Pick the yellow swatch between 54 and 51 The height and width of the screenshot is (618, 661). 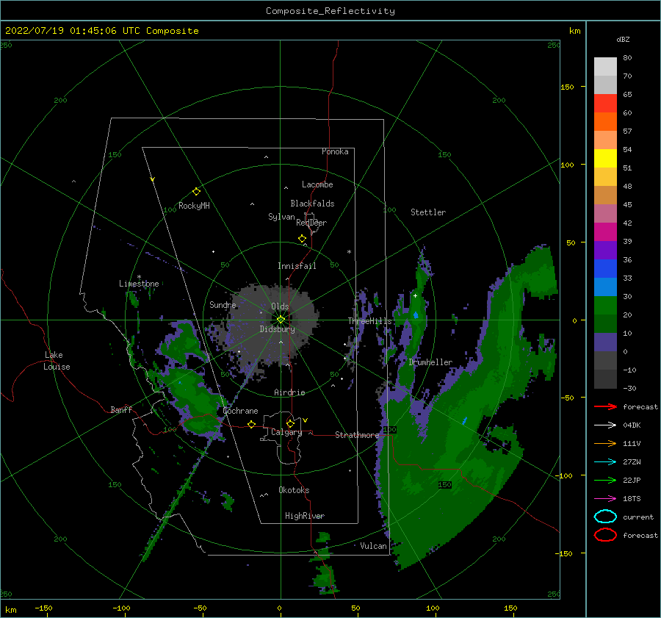605,159
